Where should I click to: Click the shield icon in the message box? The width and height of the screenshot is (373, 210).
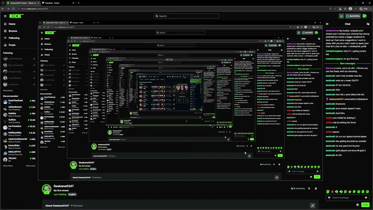point(329,197)
